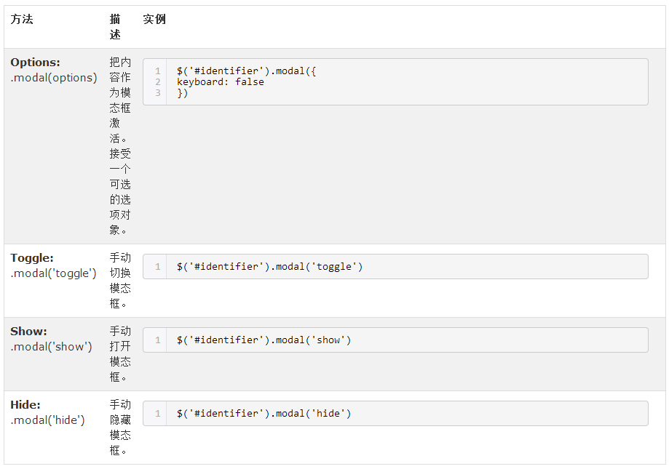Click the keyboard: false code line

pyautogui.click(x=220, y=81)
